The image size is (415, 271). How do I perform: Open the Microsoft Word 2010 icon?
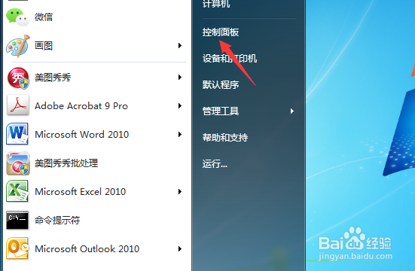17,134
